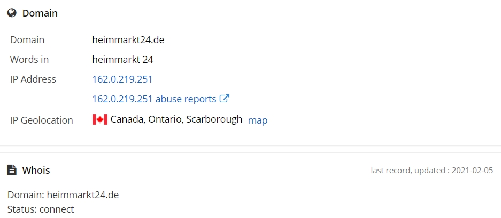This screenshot has width=501, height=218.
Task: Click the Whois section heading
Action: click(x=36, y=171)
